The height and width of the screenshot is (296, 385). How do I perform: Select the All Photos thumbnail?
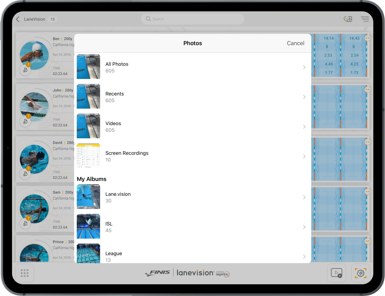88,67
